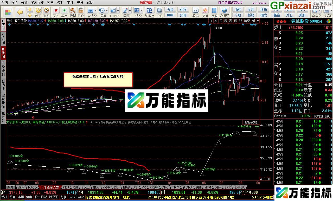Image resolution: width=333 pixels, height=201 pixels.
Task: Select the 画线 drawing tool icon
Action: point(125,10)
